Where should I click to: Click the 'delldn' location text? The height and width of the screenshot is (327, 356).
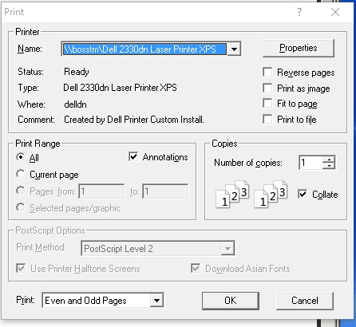click(x=75, y=104)
